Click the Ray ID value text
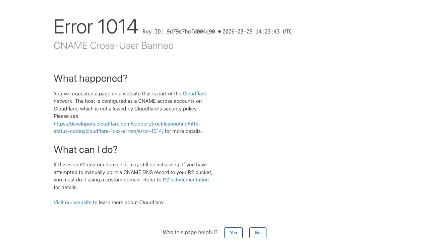This screenshot has width=429, height=241. click(190, 32)
